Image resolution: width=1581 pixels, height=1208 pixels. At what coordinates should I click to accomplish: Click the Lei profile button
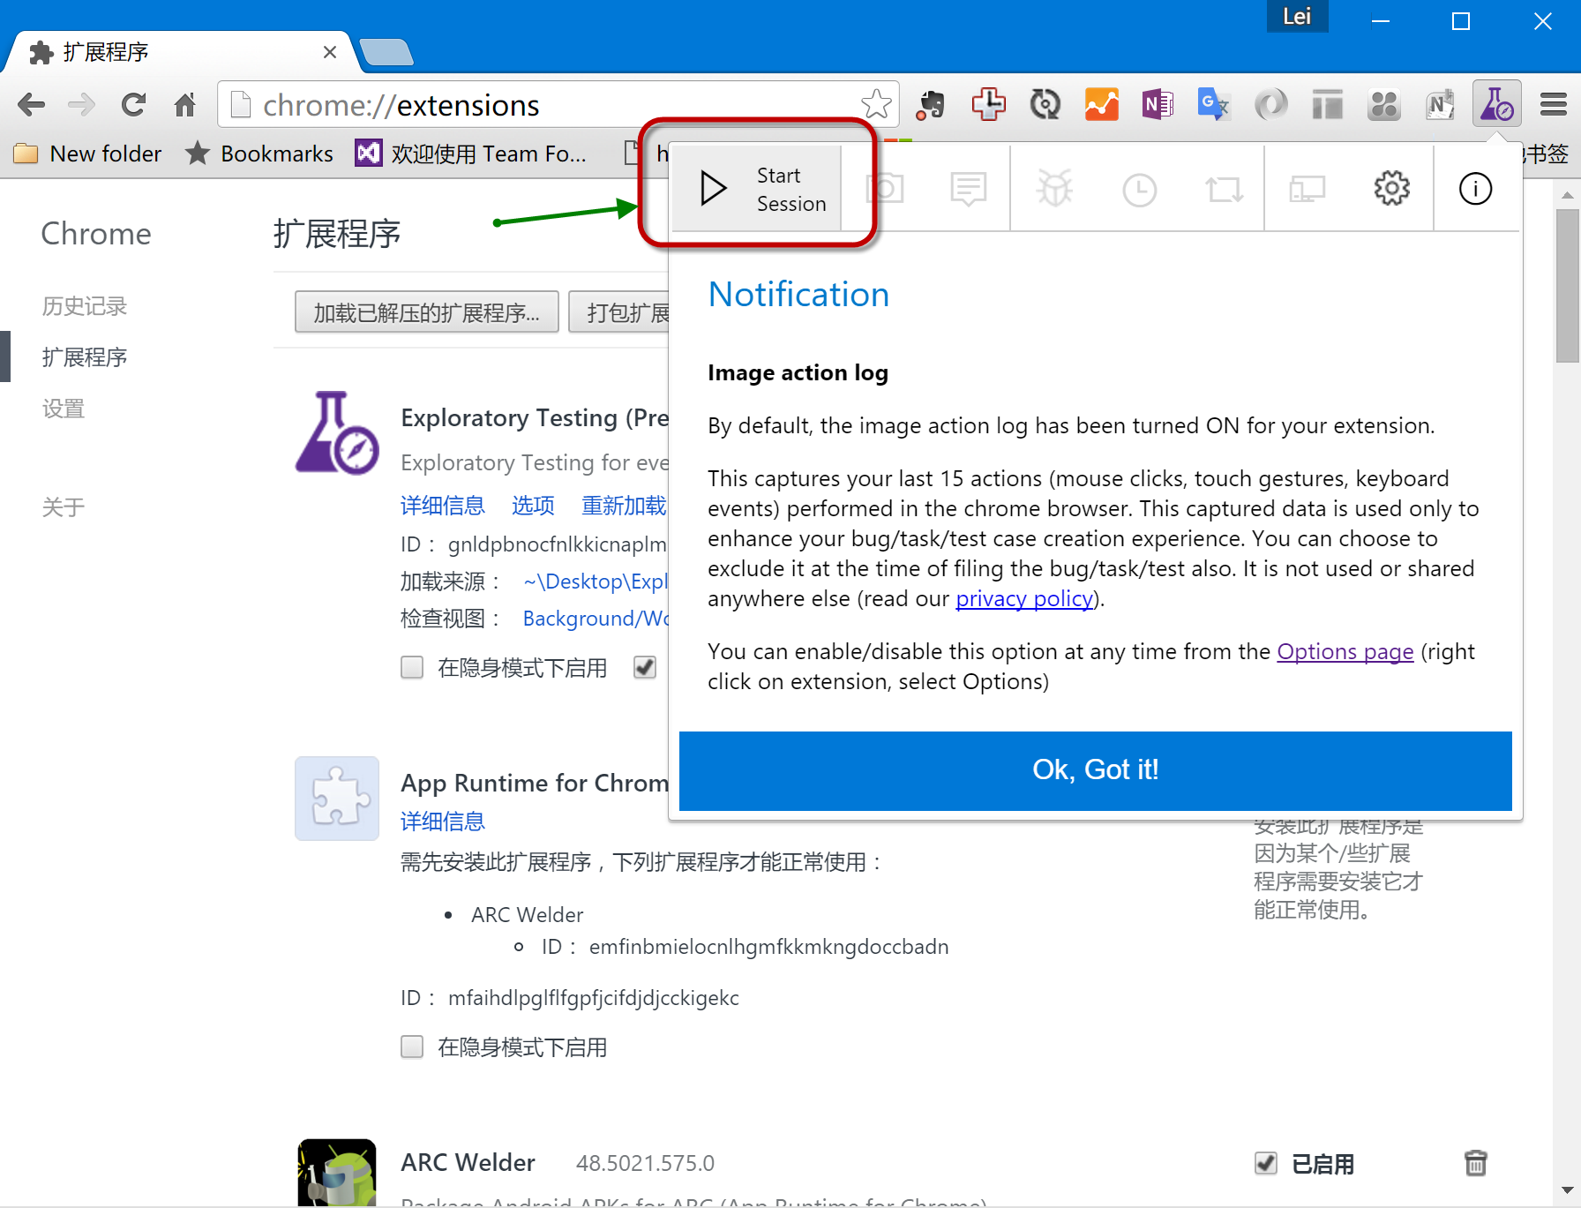click(x=1297, y=17)
